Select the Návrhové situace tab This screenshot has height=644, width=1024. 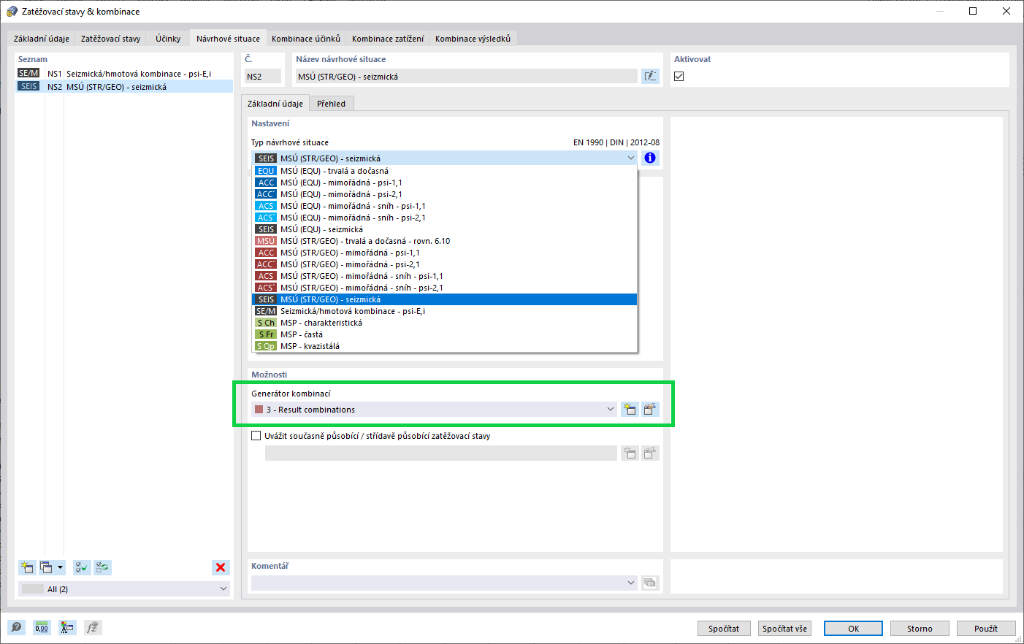click(x=228, y=39)
